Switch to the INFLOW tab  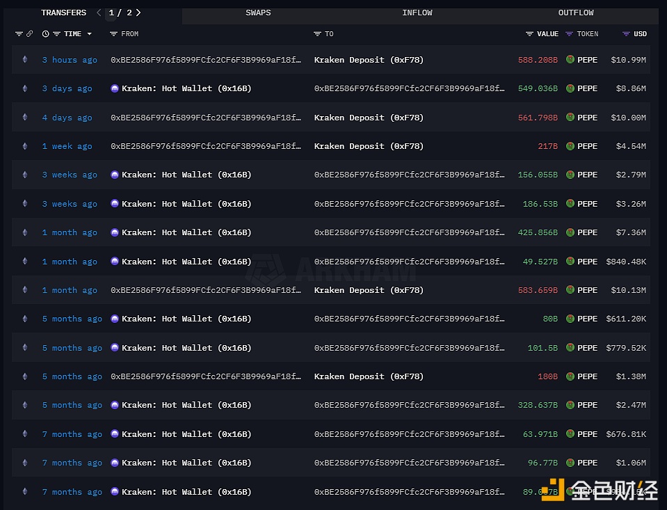click(x=417, y=13)
